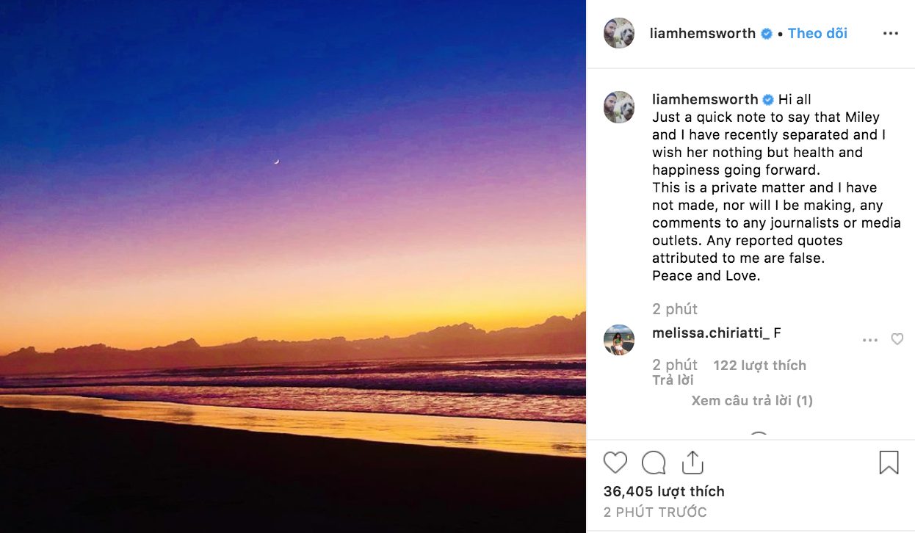Reply to comment via Trả lời
The width and height of the screenshot is (915, 533).
pos(673,380)
